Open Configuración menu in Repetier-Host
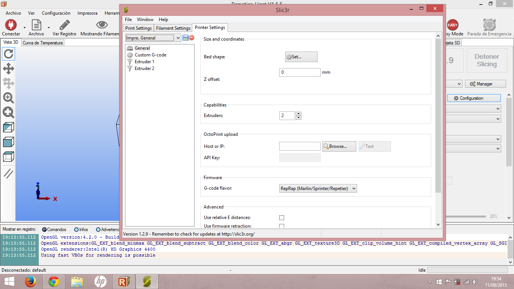 [x=56, y=13]
